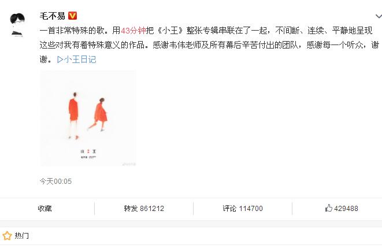382x248 pixels.
Task: Click the highlighted 43分钟 text
Action: (x=133, y=31)
